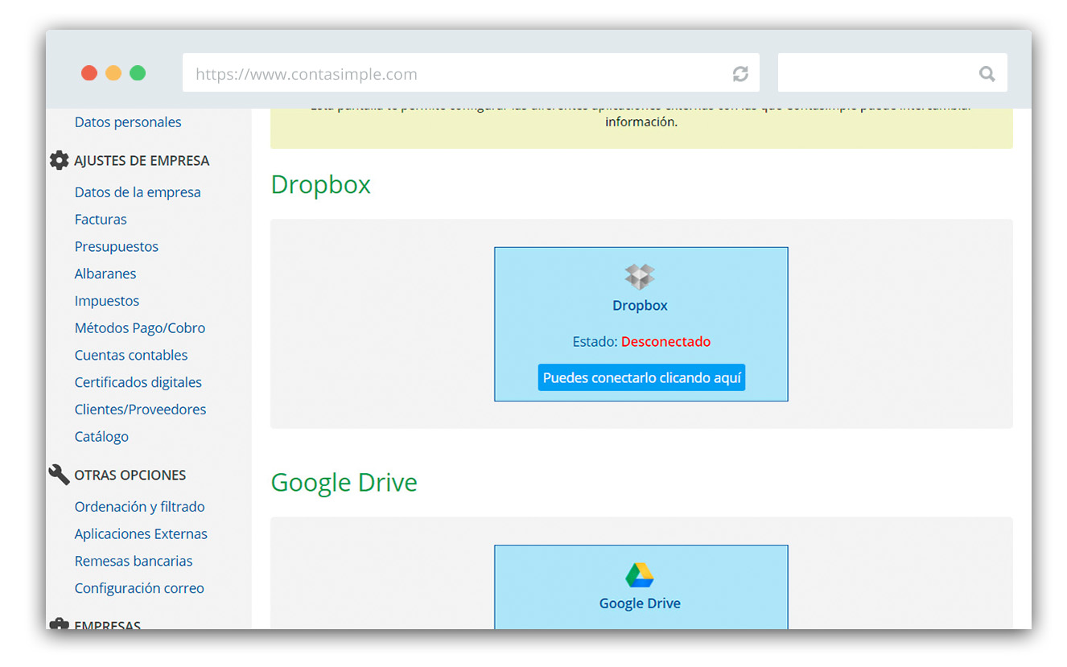Open Presupuestos settings
1067x667 pixels.
pos(117,247)
